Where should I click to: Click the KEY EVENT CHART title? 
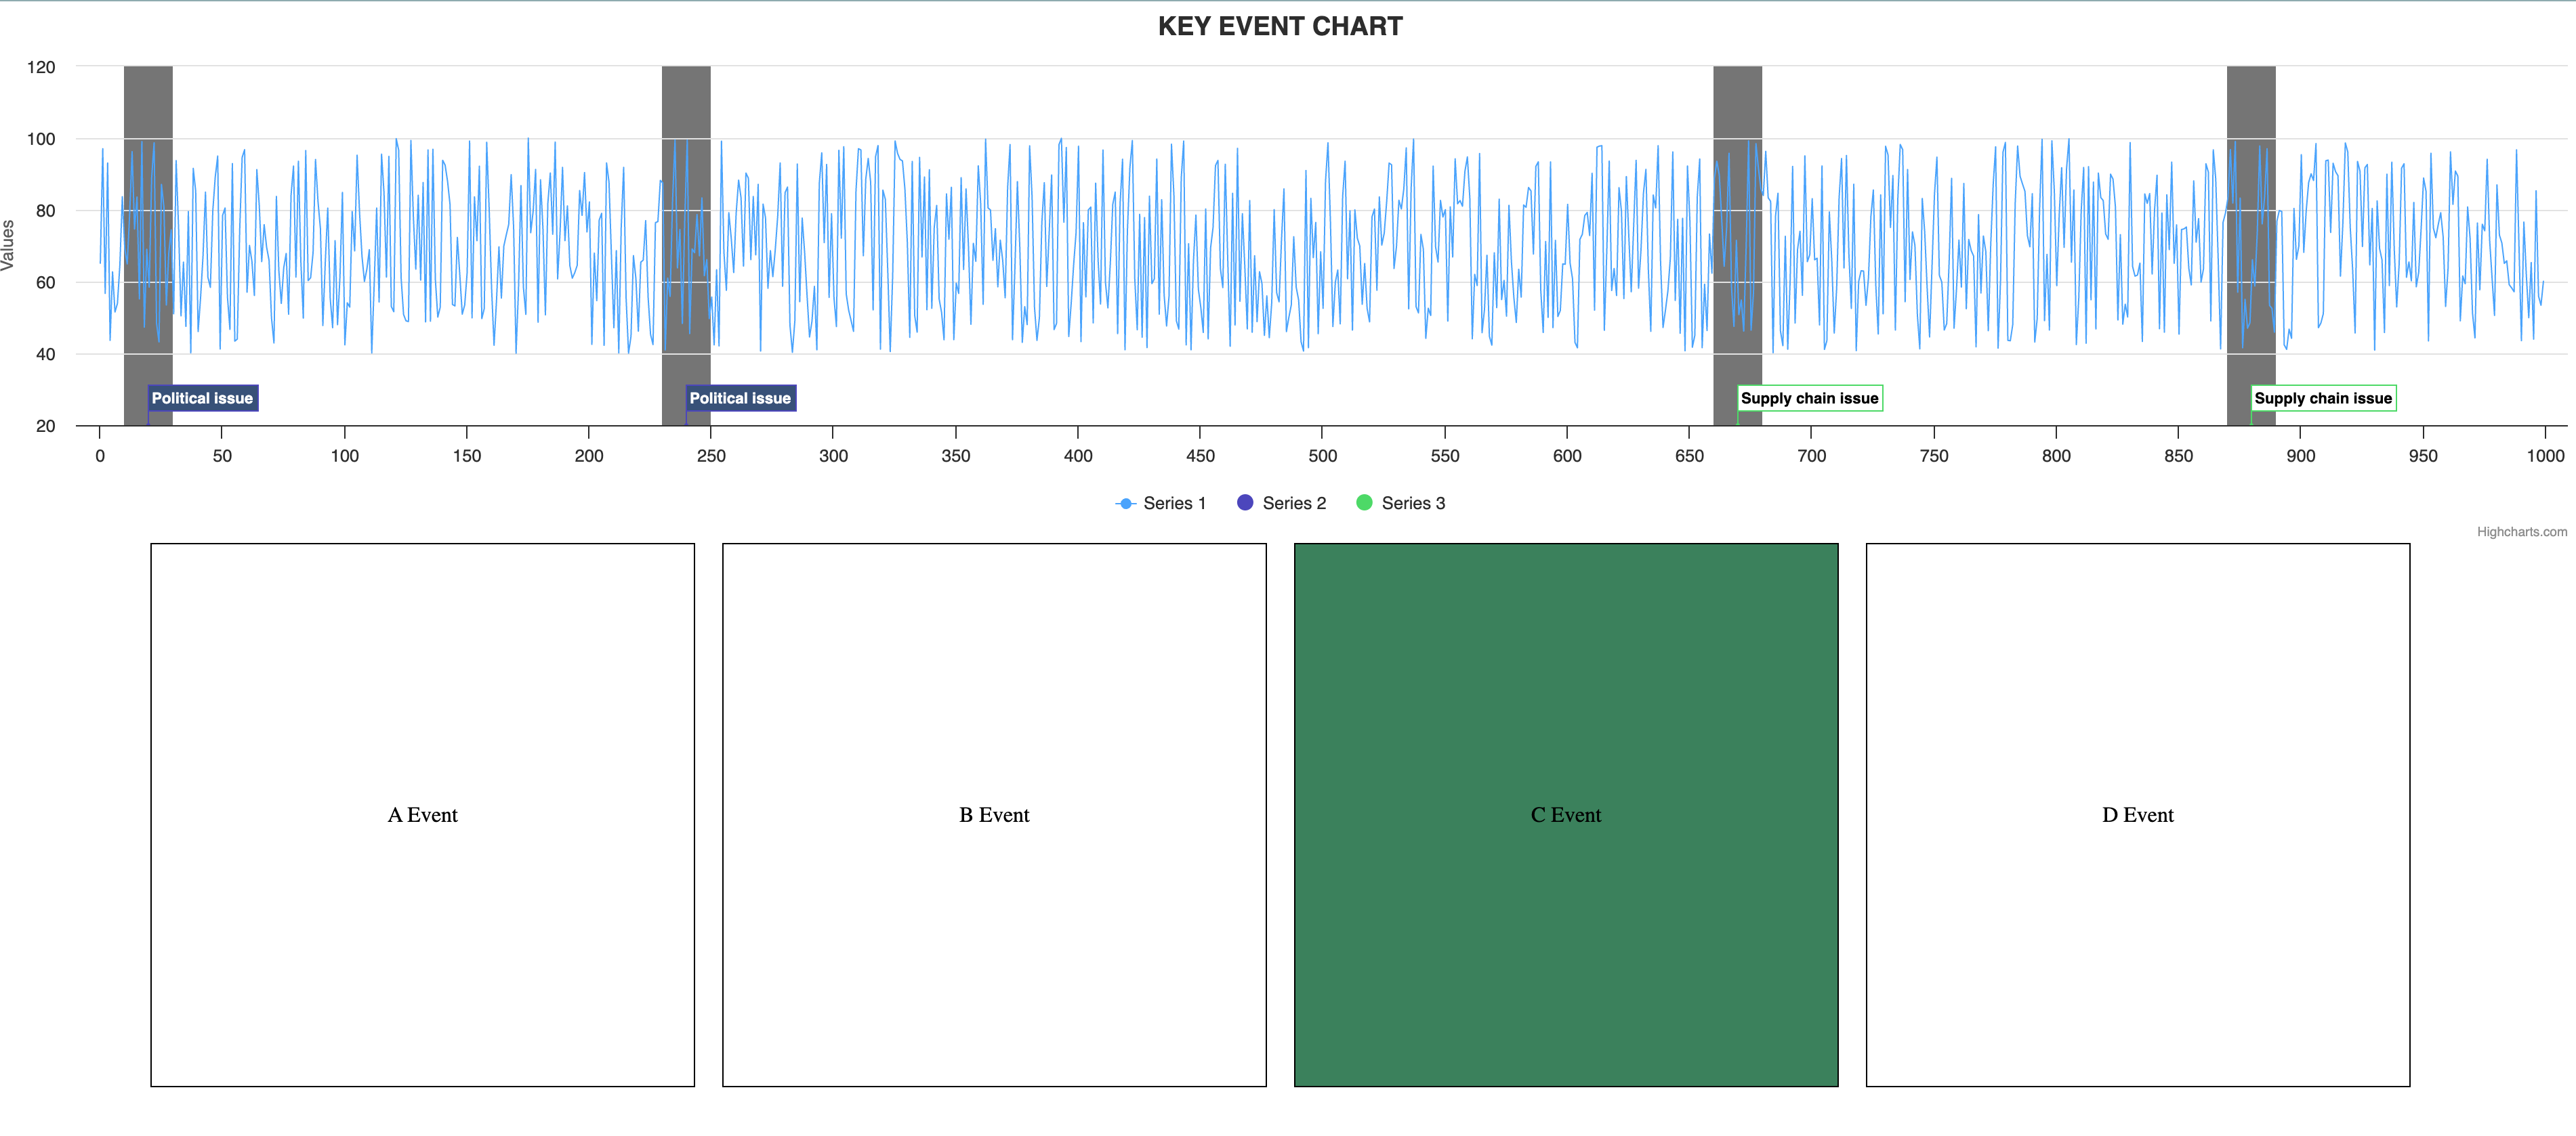point(1280,27)
